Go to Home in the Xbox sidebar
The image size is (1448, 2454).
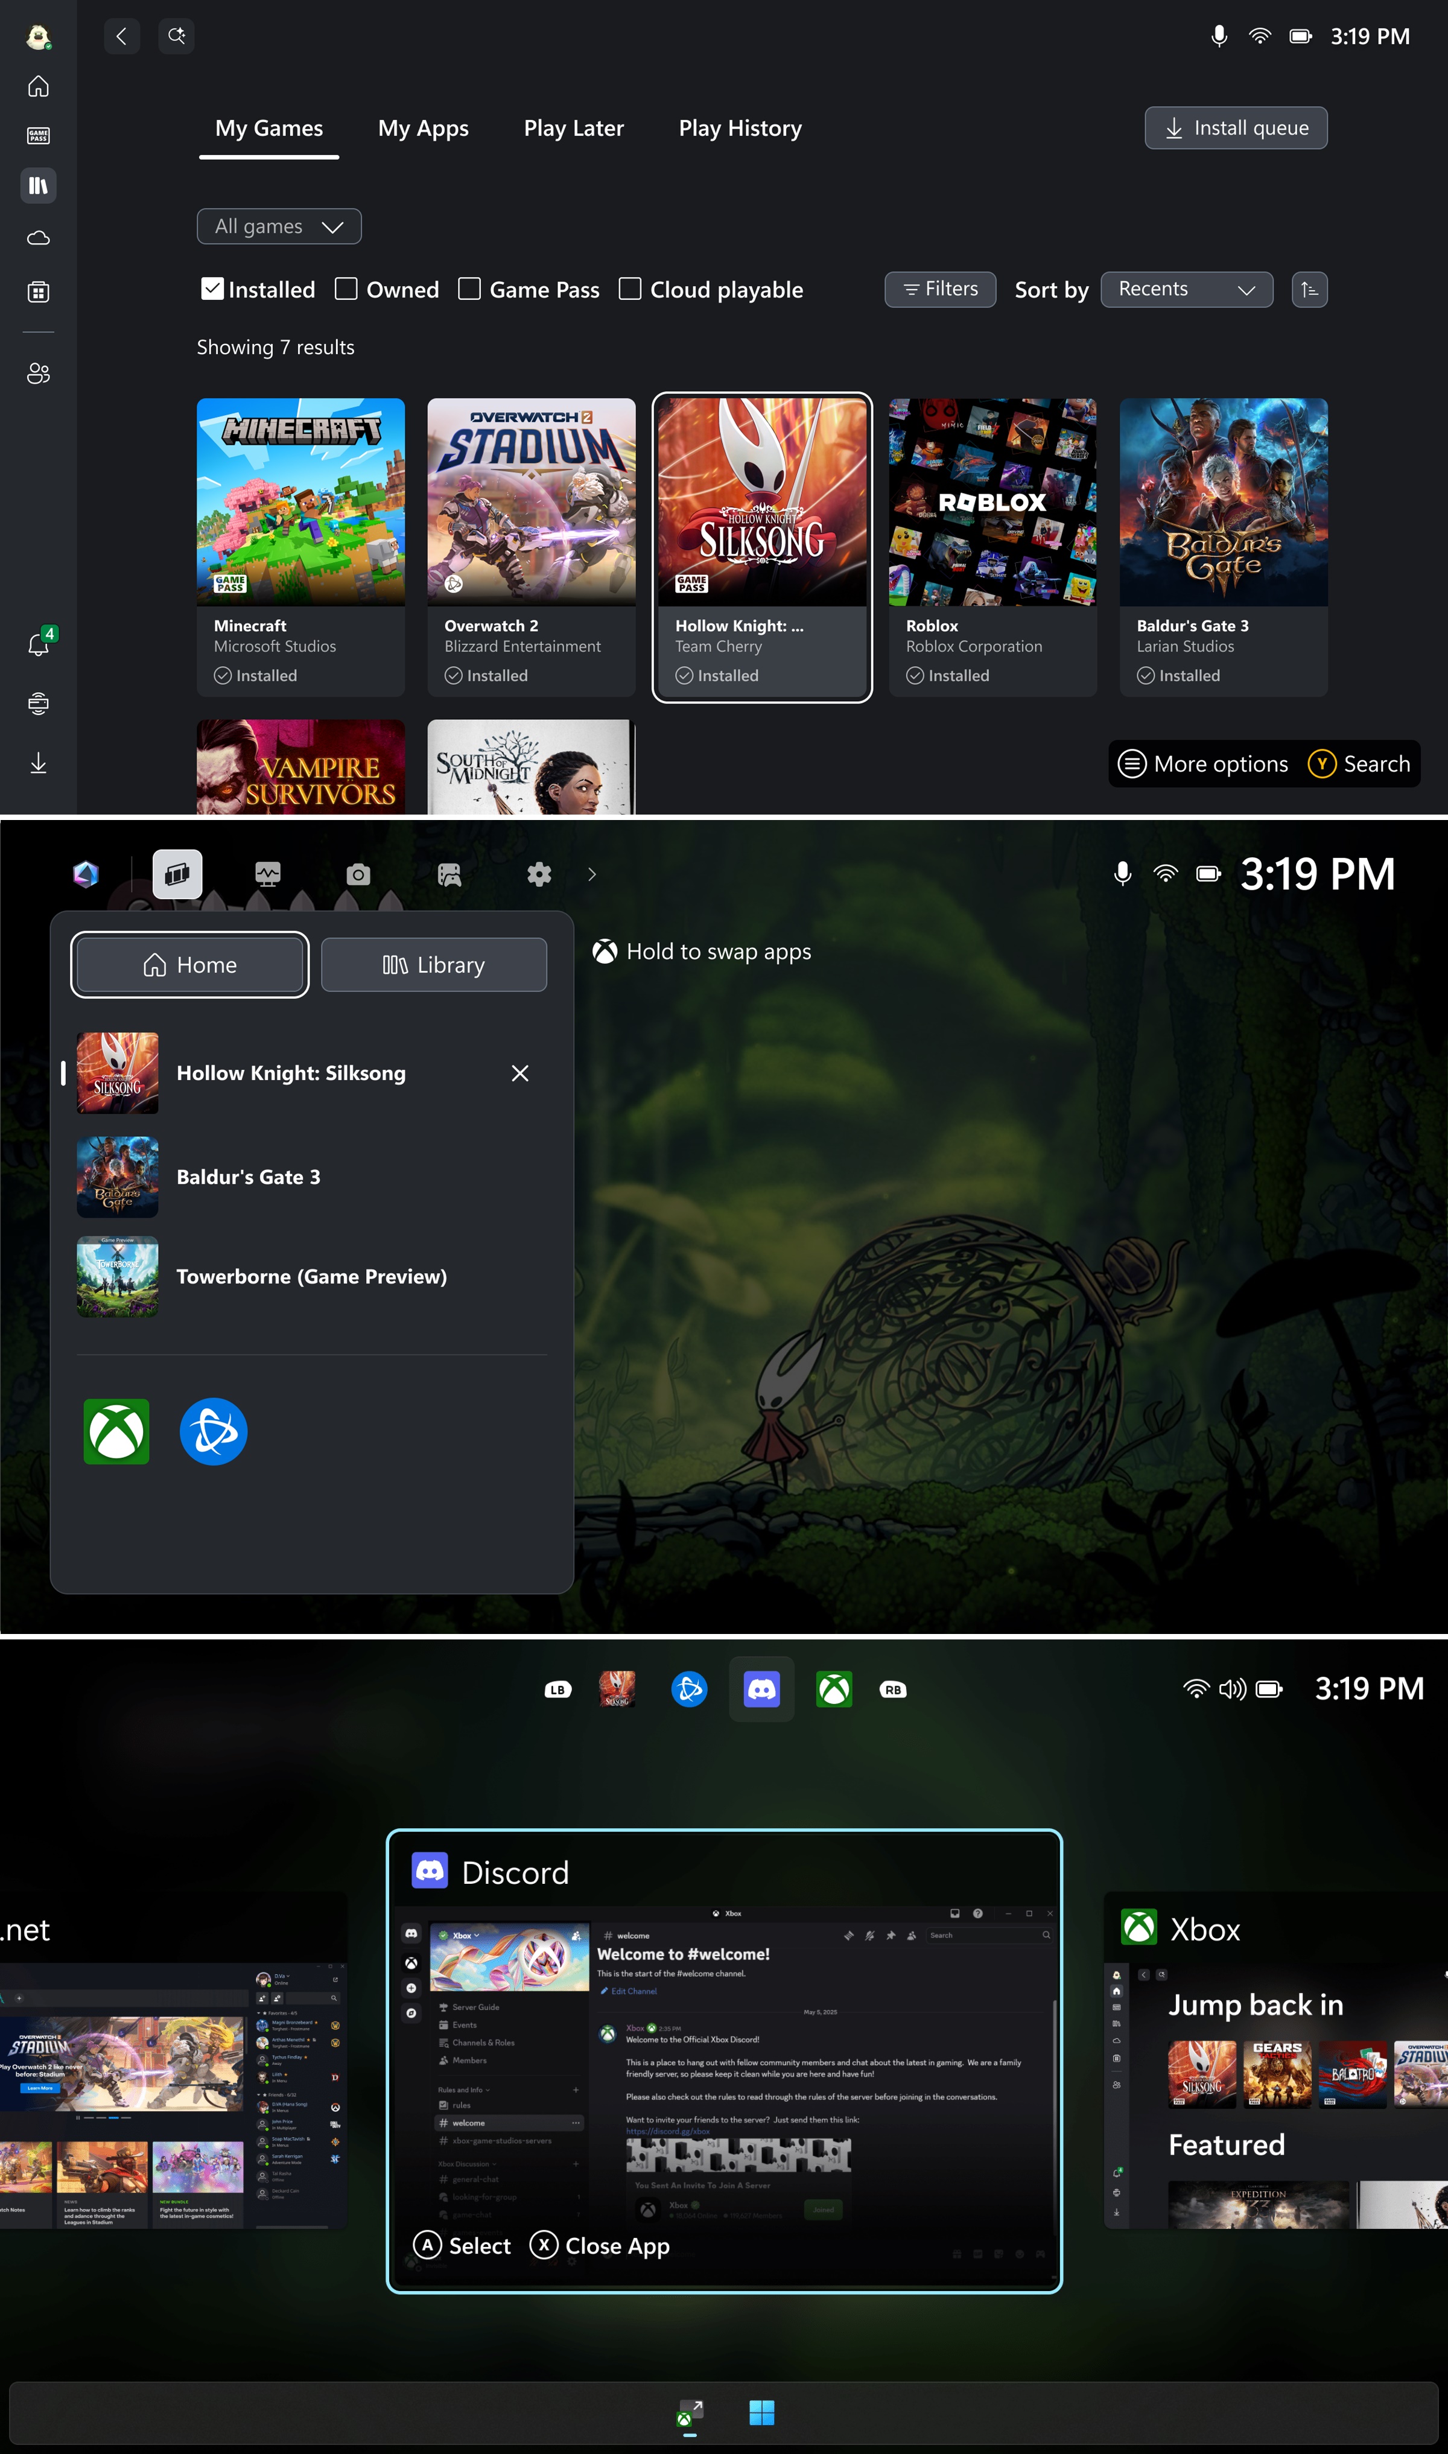(38, 87)
